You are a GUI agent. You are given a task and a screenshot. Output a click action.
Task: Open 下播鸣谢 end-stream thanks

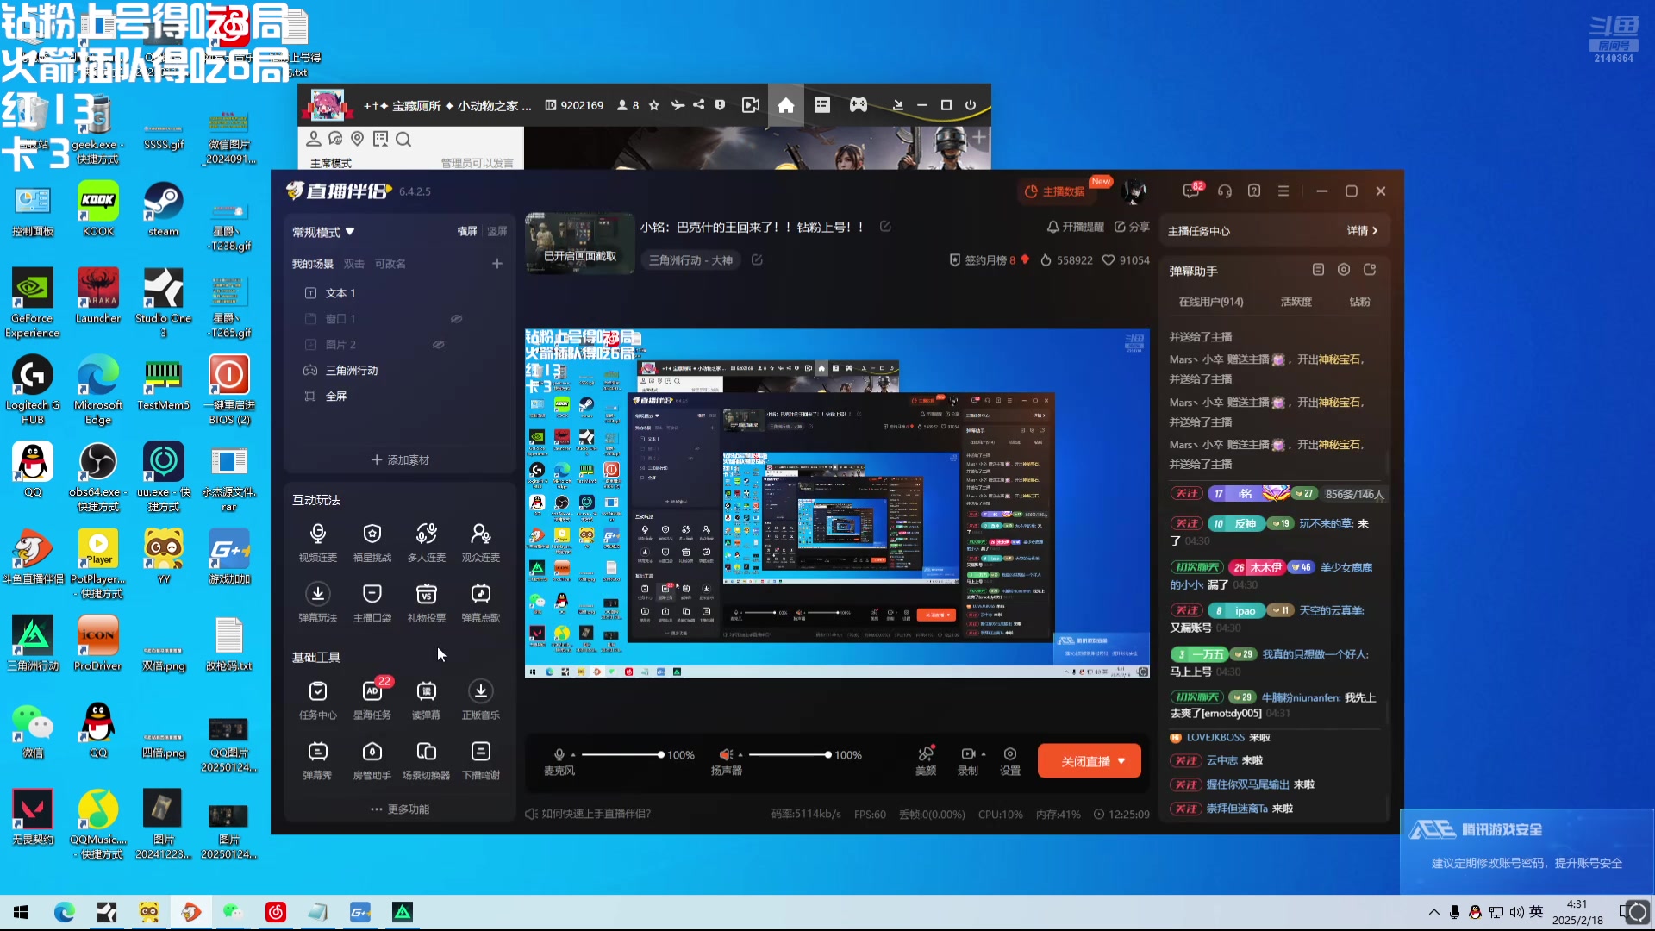481,760
